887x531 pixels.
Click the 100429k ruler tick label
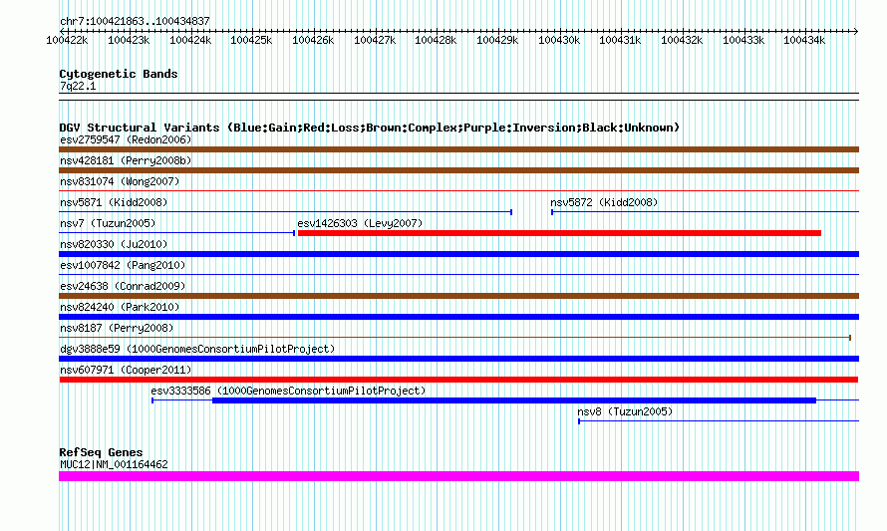click(497, 40)
